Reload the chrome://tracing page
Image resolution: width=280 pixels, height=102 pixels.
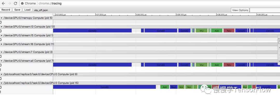16,3
